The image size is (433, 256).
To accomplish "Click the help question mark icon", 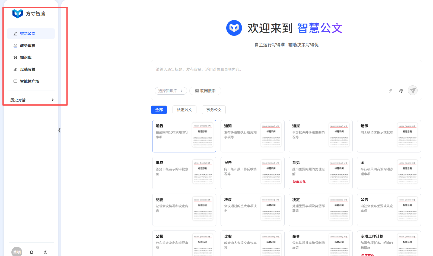I will coord(46,252).
